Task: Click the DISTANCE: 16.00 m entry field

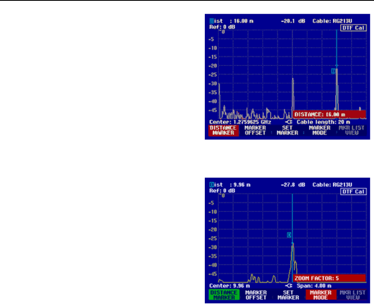Action: point(329,114)
